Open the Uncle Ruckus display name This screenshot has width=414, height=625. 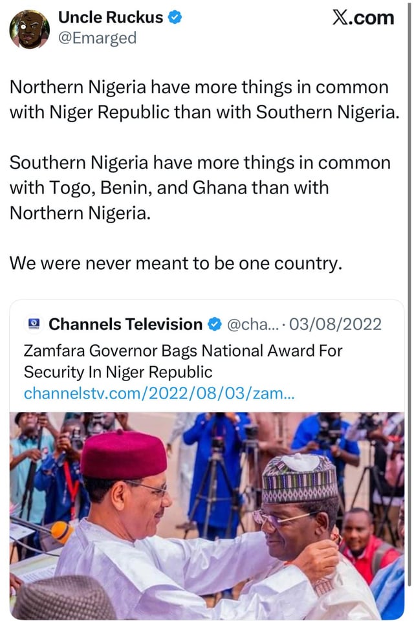pyautogui.click(x=111, y=17)
